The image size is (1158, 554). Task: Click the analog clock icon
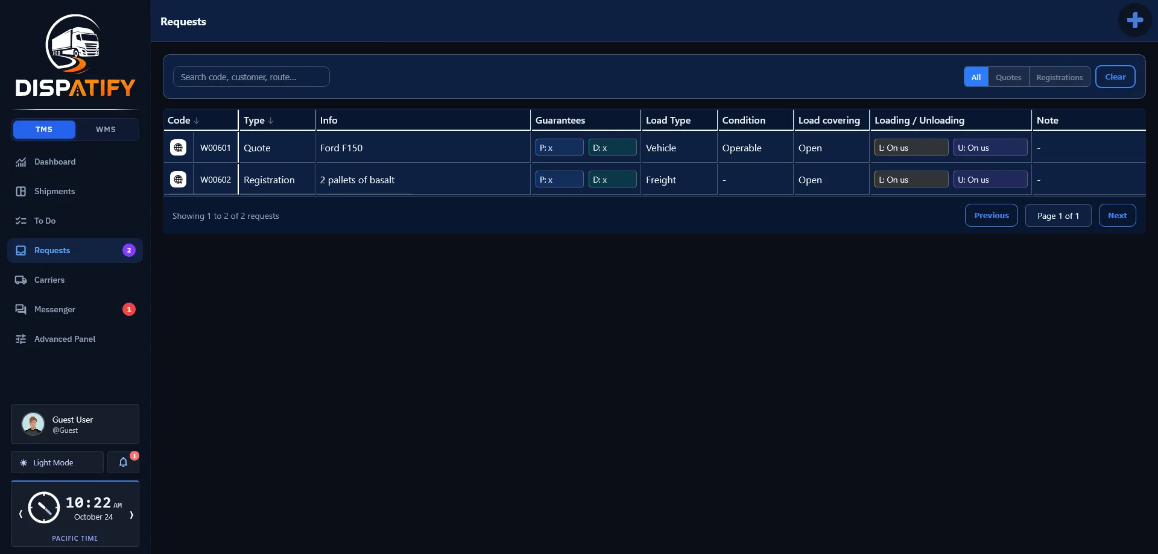44,508
